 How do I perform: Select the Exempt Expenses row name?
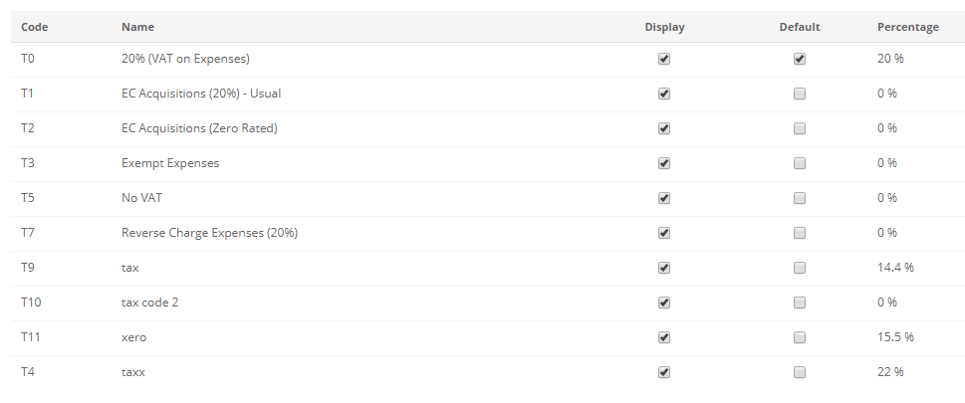point(170,163)
